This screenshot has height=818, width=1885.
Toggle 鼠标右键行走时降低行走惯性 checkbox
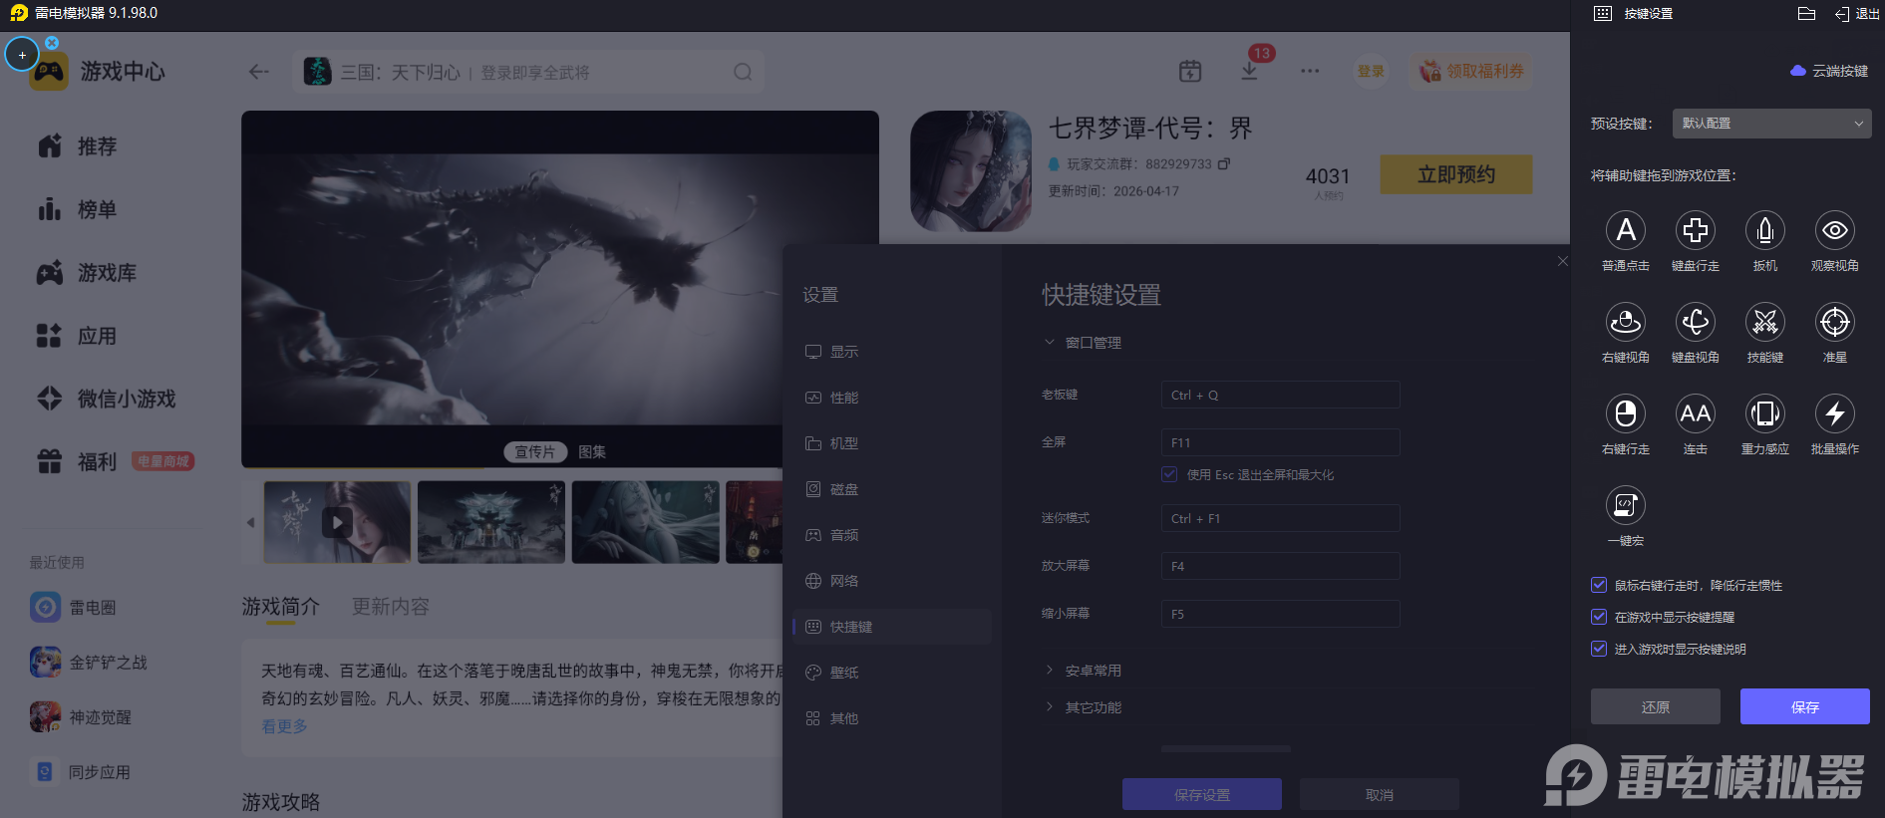coord(1599,586)
